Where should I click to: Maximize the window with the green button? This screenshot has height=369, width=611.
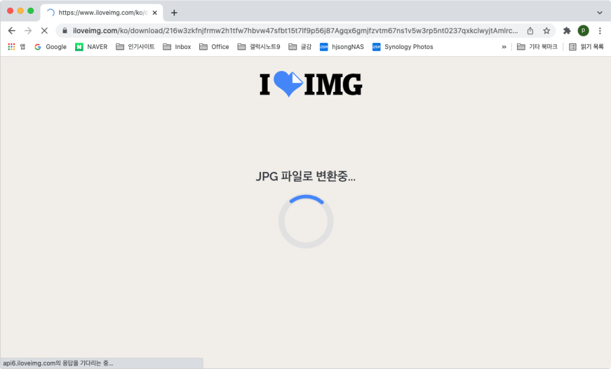pos(31,11)
